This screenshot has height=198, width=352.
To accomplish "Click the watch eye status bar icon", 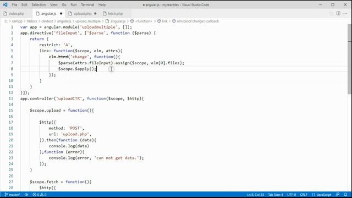I will [26, 195].
